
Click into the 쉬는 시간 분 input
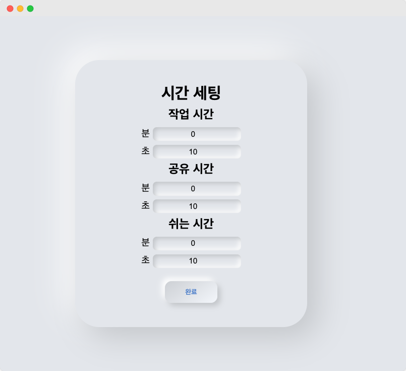coord(197,243)
